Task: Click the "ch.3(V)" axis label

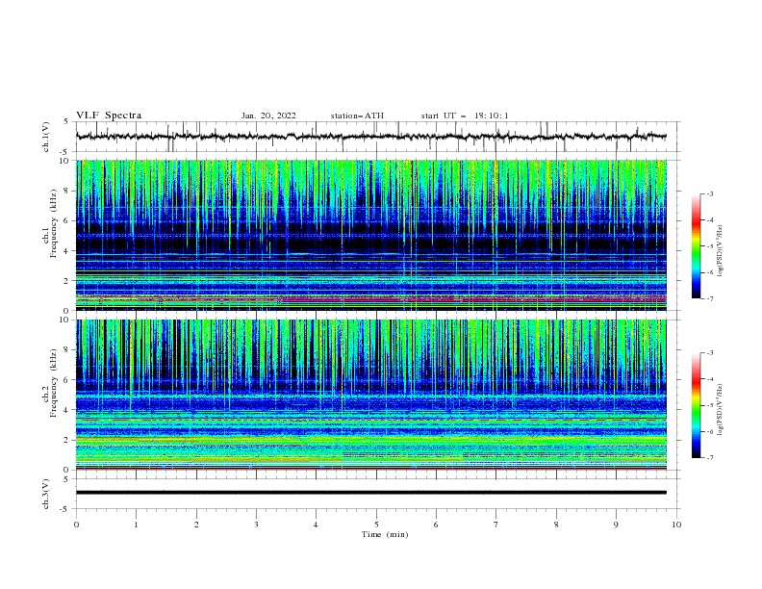Action: click(x=46, y=494)
